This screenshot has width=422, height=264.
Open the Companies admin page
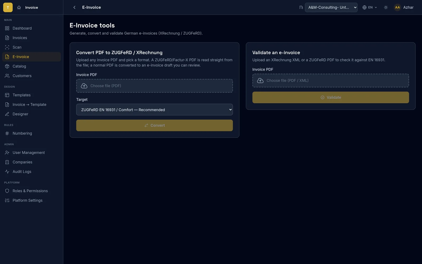point(31,162)
